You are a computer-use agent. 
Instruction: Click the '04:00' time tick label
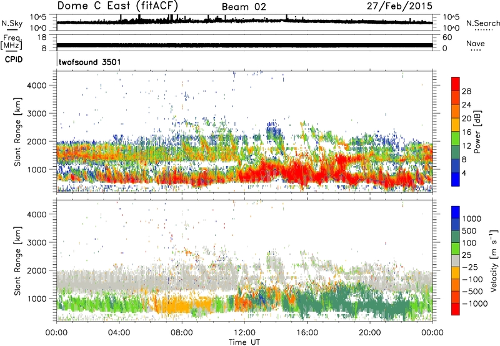point(119,333)
